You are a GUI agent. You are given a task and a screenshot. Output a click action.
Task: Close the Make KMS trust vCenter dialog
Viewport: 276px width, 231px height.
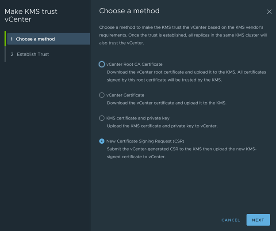point(269,12)
